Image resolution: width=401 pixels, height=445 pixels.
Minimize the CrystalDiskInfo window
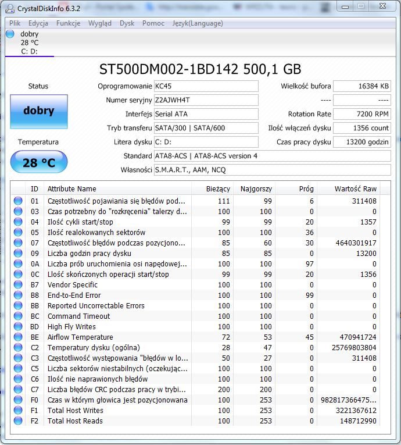pyautogui.click(x=345, y=6)
